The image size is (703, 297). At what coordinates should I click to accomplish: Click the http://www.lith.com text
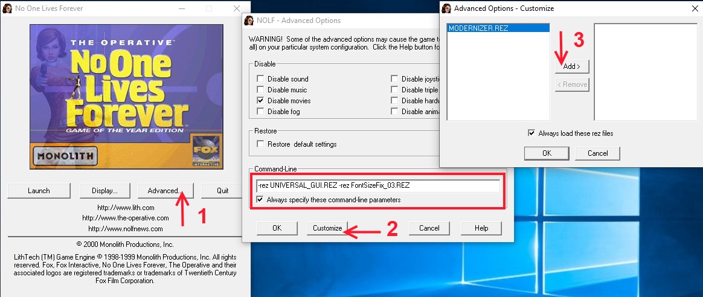(126, 208)
